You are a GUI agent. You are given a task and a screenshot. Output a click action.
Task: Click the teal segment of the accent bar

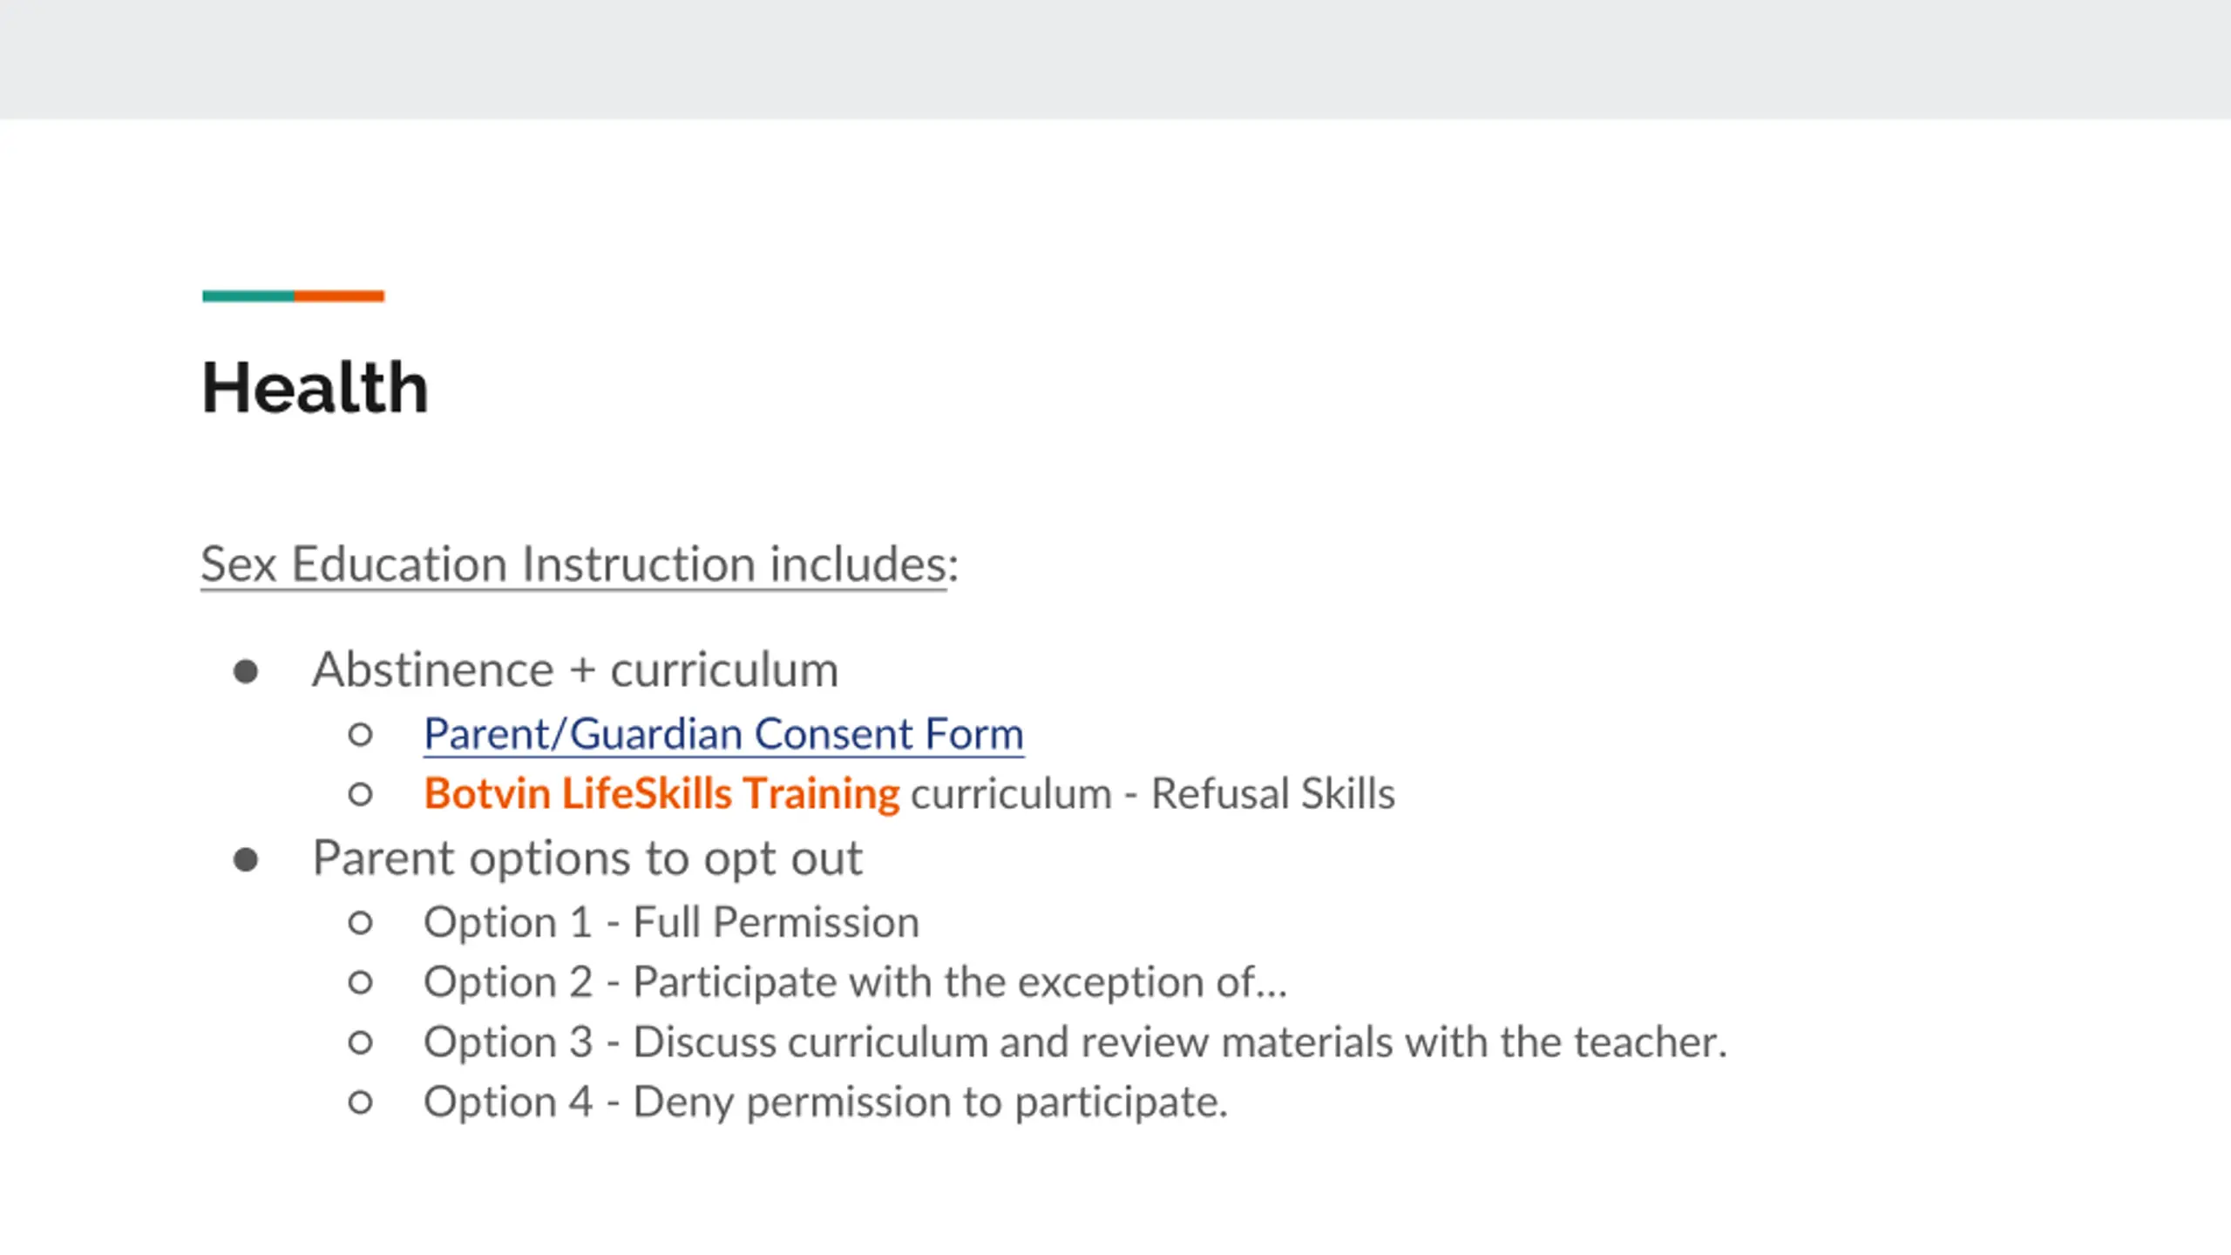tap(248, 296)
